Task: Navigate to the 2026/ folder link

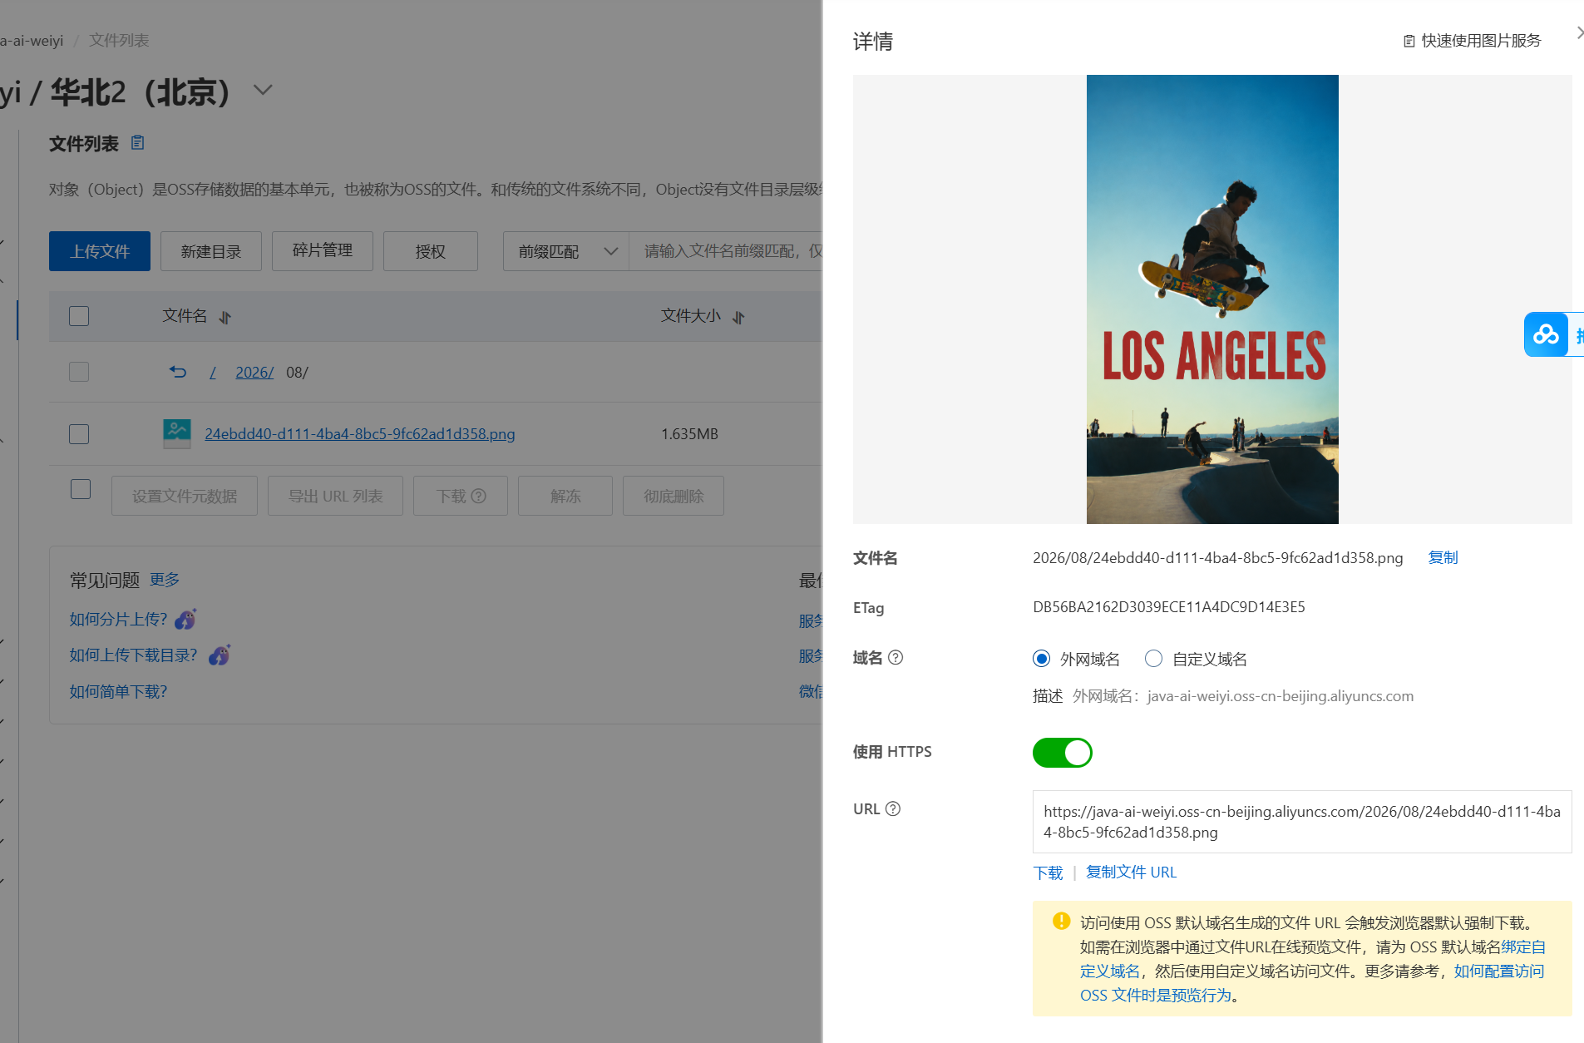Action: pyautogui.click(x=254, y=373)
